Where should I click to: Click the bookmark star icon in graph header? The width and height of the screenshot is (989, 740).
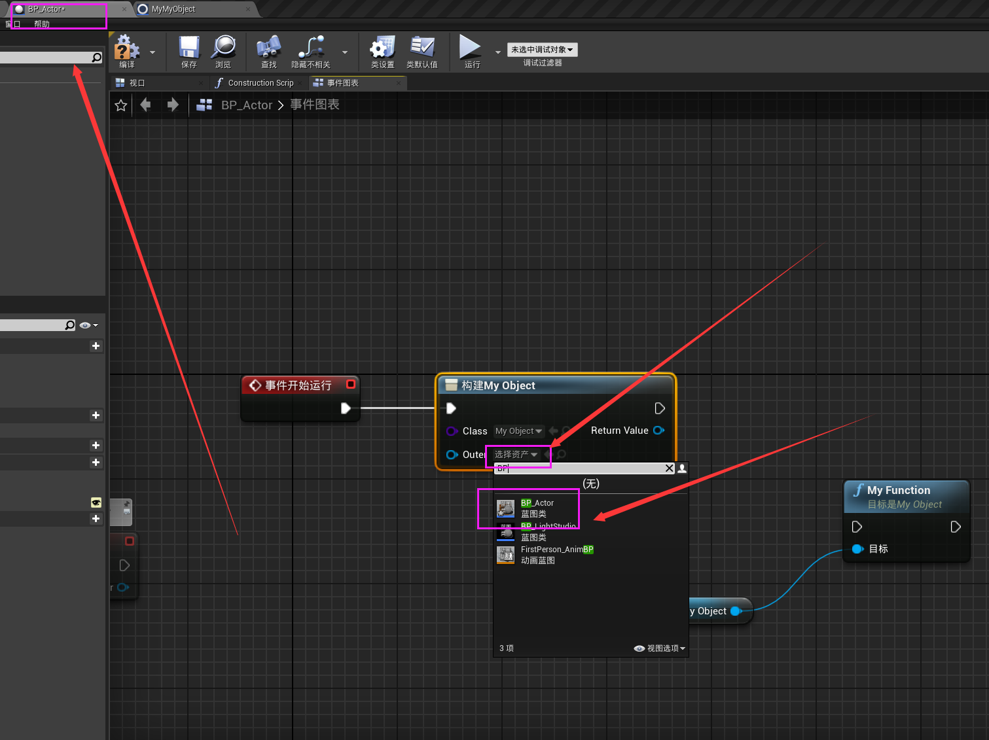(121, 105)
